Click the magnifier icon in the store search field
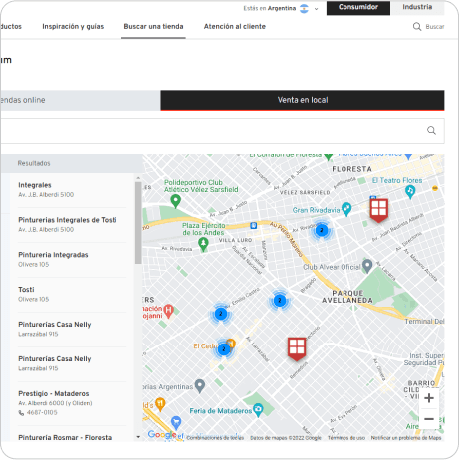The image size is (459, 460). (x=431, y=130)
